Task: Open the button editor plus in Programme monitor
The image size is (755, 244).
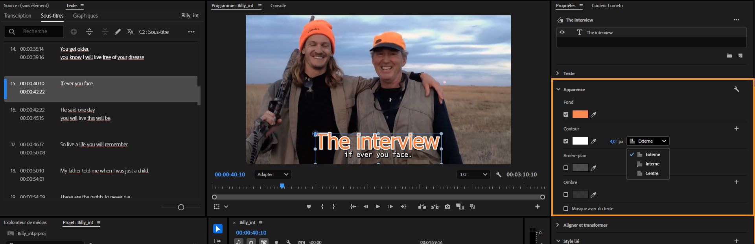Action: click(538, 207)
